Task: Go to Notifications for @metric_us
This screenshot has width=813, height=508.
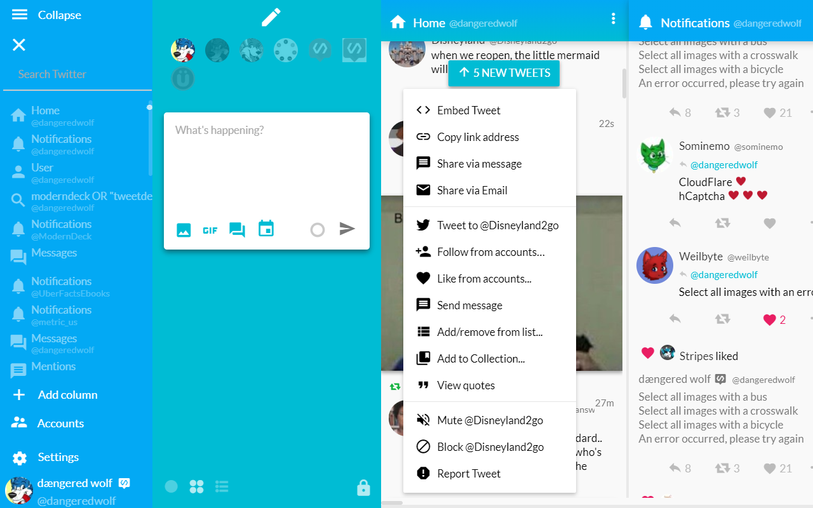Action: click(x=76, y=314)
